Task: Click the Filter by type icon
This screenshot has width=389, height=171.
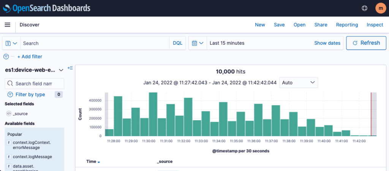Action: pyautogui.click(x=10, y=94)
